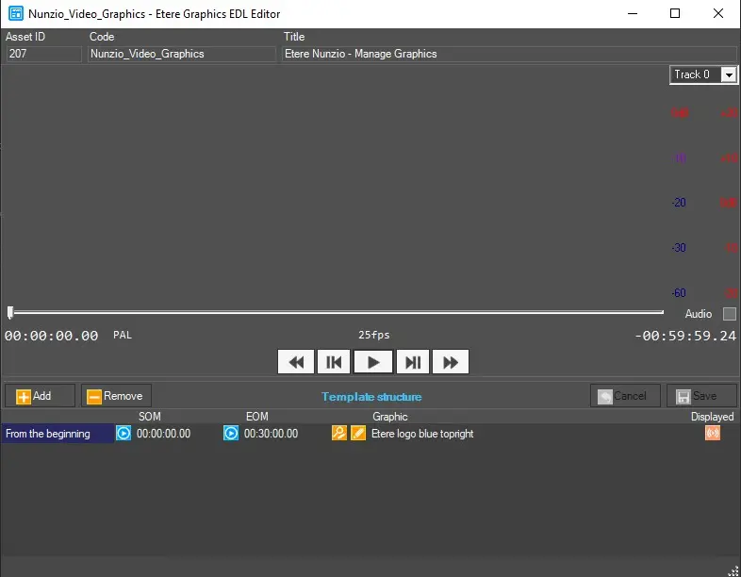Image resolution: width=741 pixels, height=577 pixels.
Task: Click the Title text field
Action: 509,55
